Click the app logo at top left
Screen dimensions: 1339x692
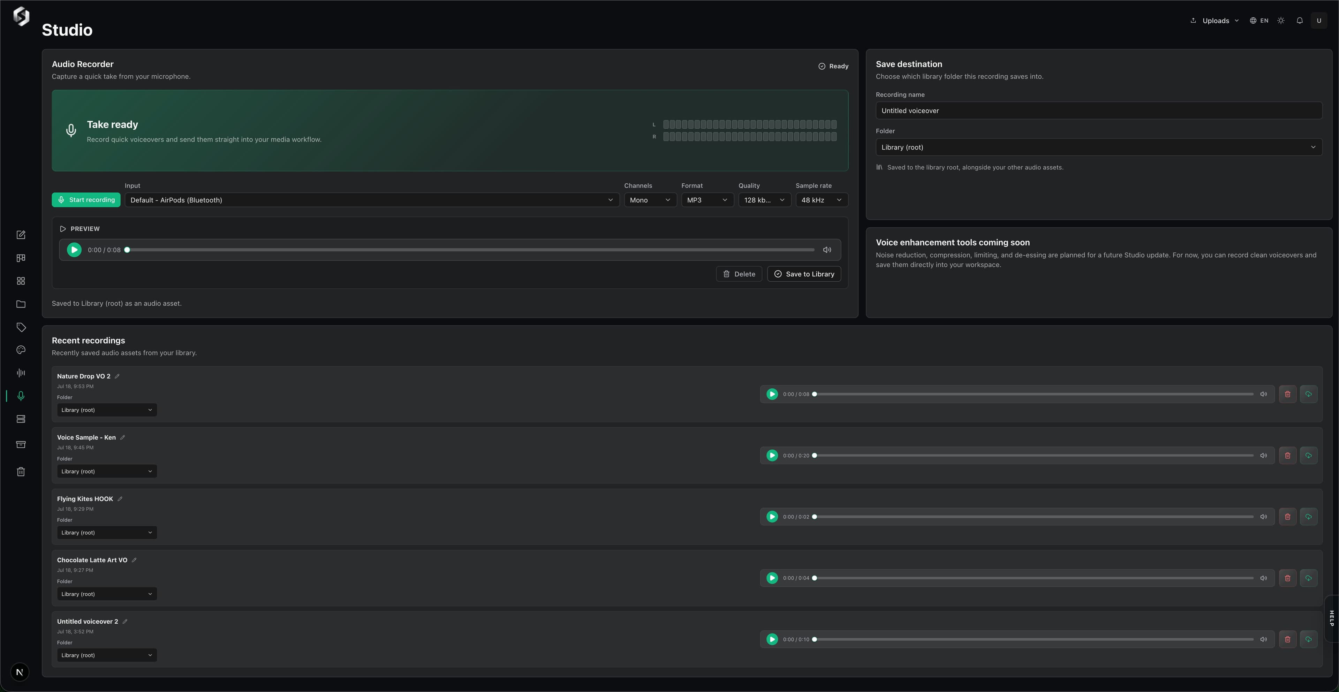pos(21,16)
